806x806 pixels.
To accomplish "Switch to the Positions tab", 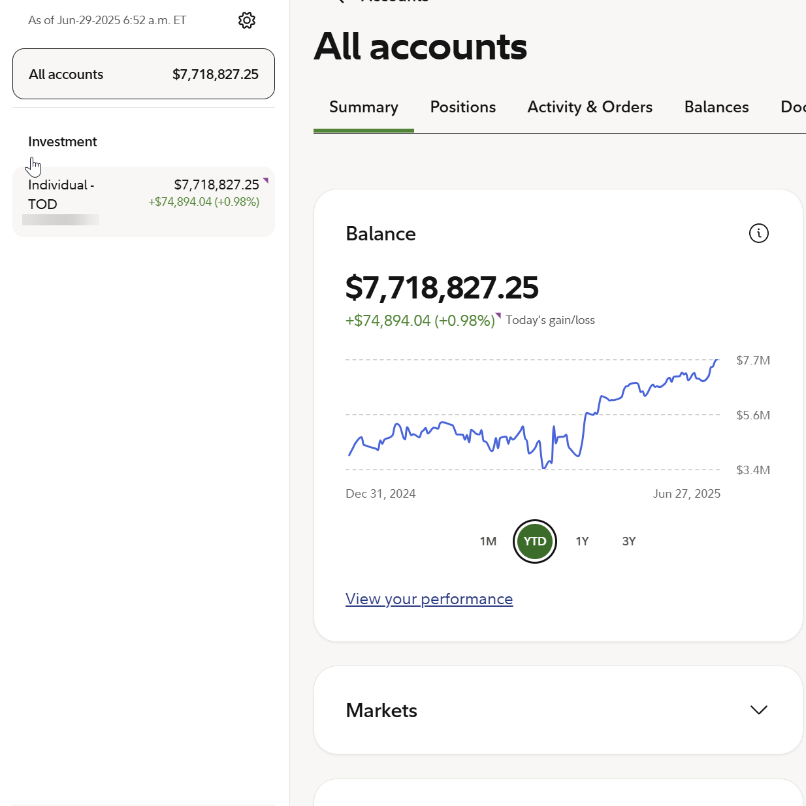I will point(463,107).
